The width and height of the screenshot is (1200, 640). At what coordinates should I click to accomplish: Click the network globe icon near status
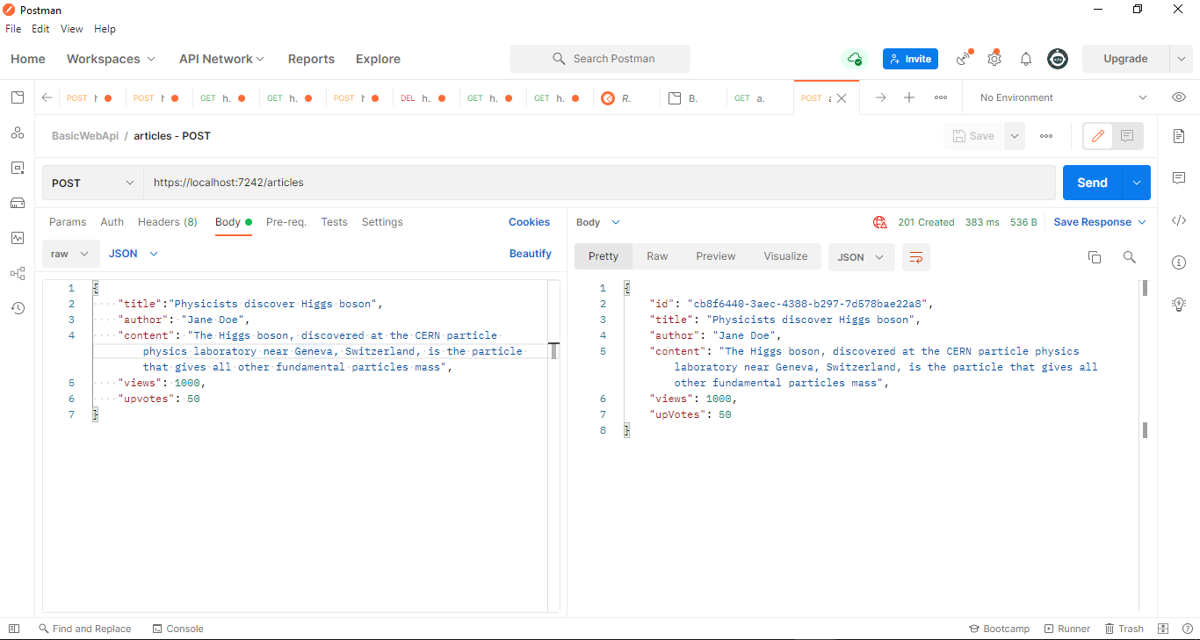click(880, 222)
